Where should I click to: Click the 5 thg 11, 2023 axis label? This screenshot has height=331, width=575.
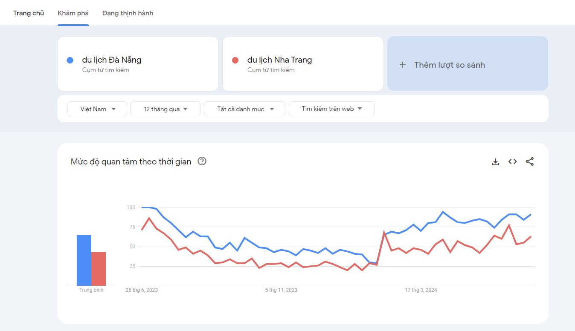tap(281, 290)
